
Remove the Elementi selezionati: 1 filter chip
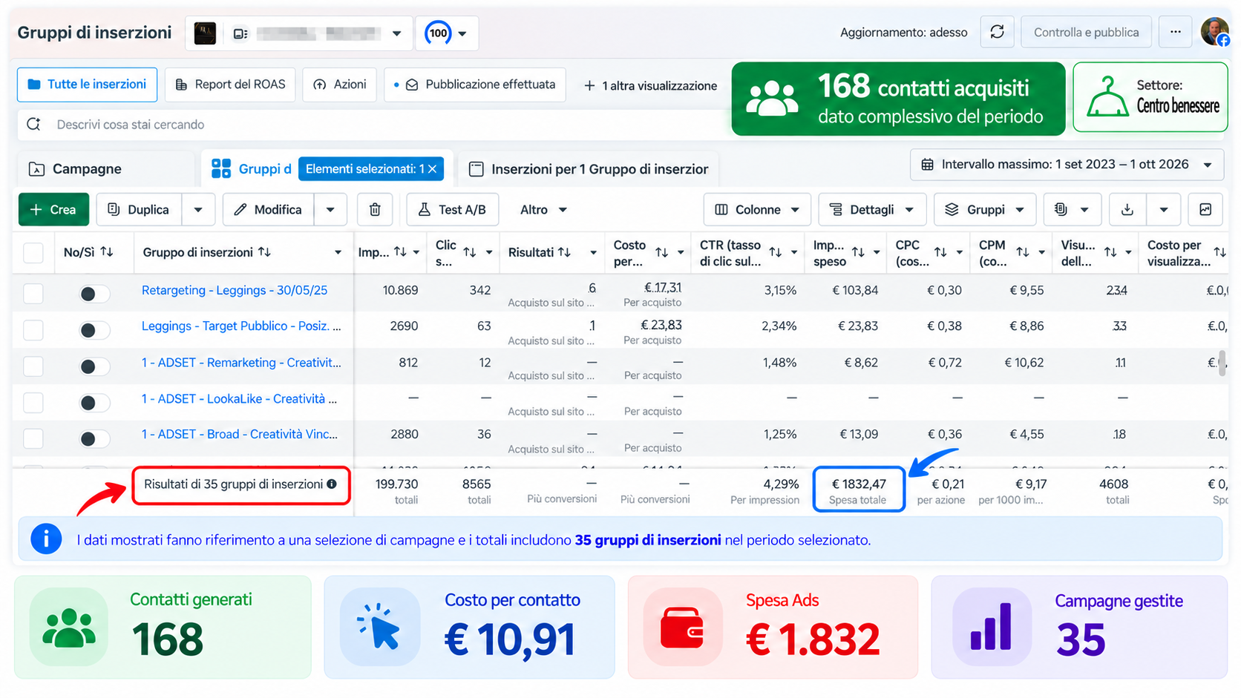tap(432, 169)
